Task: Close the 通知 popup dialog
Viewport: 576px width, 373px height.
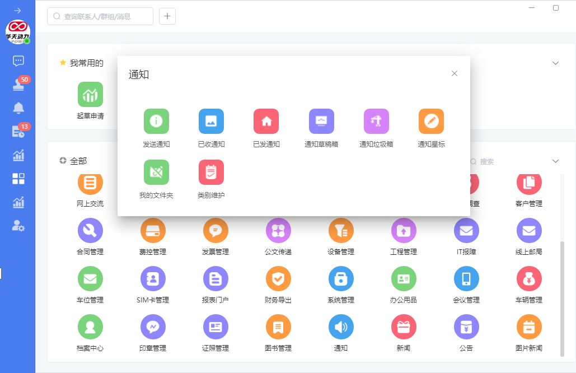Action: pos(455,73)
